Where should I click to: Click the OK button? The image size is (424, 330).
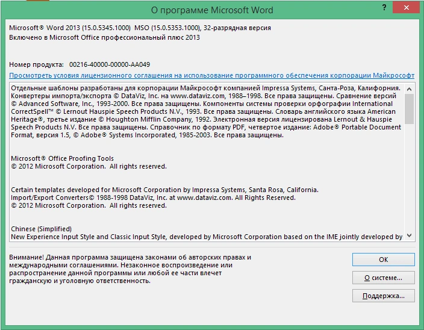(383, 260)
